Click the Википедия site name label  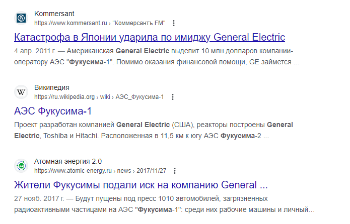[52, 87]
